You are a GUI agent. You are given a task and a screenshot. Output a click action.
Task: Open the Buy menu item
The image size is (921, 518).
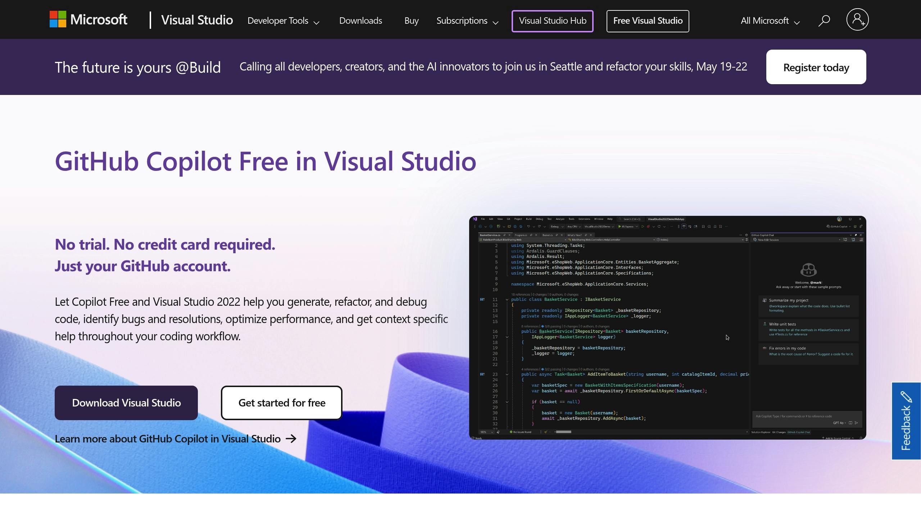411,21
